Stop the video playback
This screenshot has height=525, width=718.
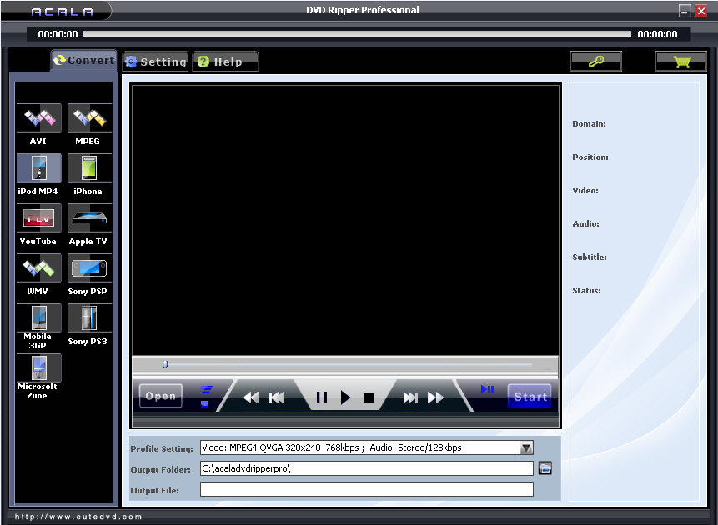369,397
